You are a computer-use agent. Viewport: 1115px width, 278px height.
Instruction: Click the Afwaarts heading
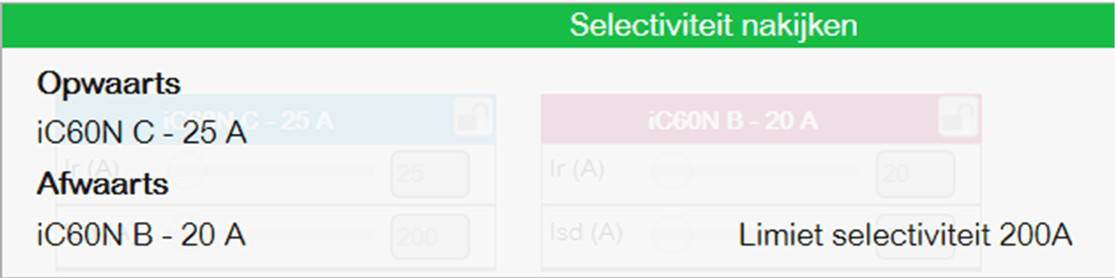coord(103,183)
